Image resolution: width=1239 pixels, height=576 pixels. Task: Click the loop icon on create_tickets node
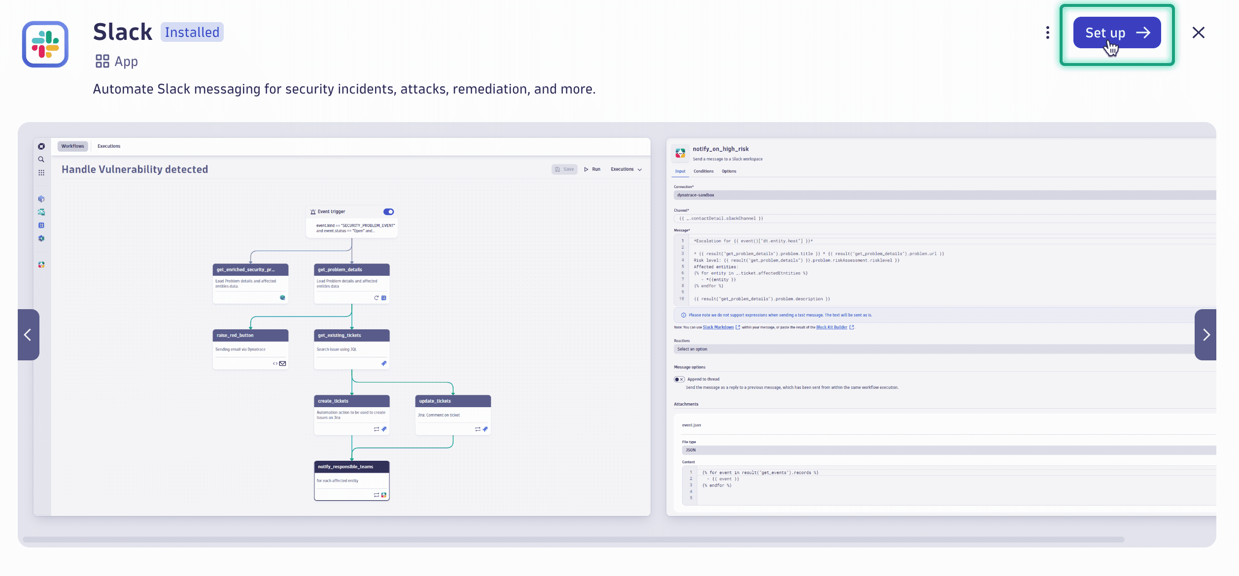(377, 429)
